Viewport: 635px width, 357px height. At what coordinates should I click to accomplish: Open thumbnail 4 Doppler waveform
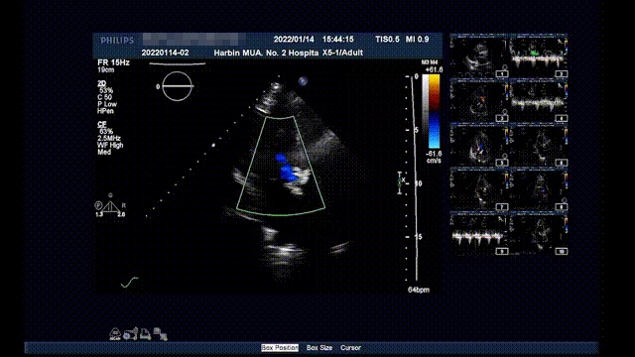(539, 100)
